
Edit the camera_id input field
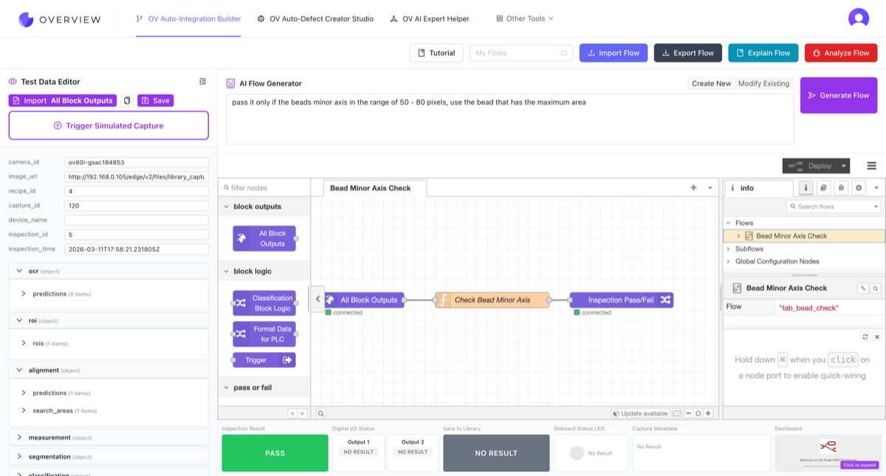click(x=136, y=162)
